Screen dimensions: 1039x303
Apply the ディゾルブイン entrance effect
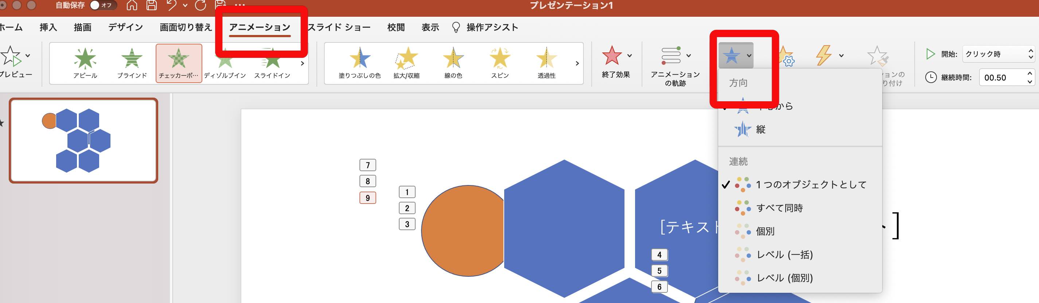pyautogui.click(x=225, y=63)
